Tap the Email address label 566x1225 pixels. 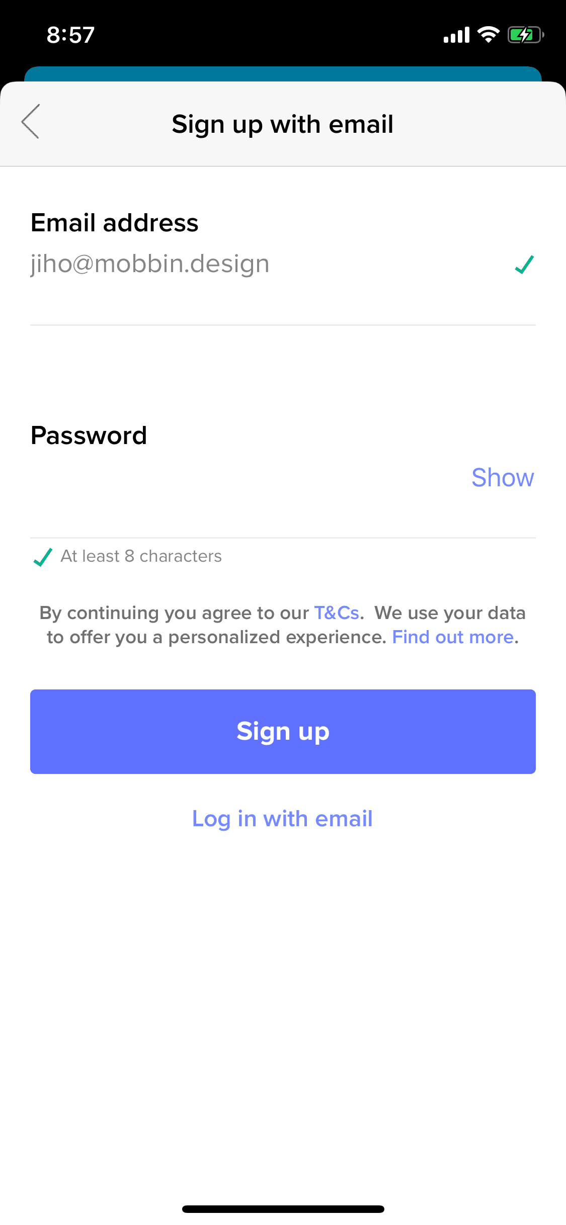click(x=115, y=223)
